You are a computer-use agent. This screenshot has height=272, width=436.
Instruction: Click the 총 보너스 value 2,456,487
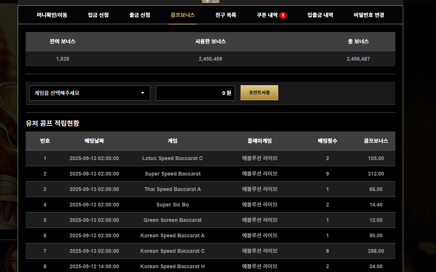click(358, 59)
